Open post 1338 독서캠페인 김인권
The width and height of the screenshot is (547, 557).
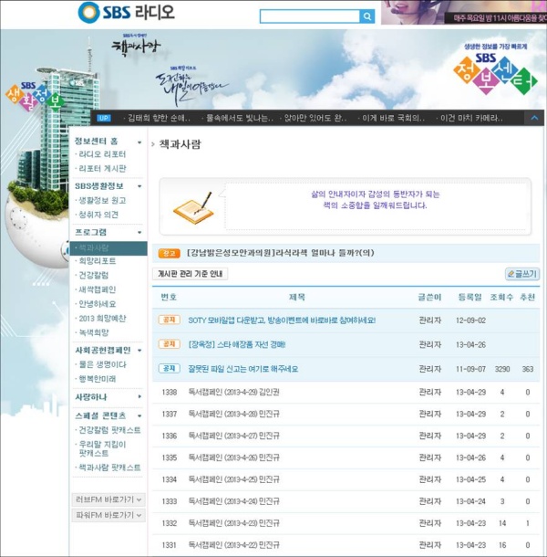(233, 393)
